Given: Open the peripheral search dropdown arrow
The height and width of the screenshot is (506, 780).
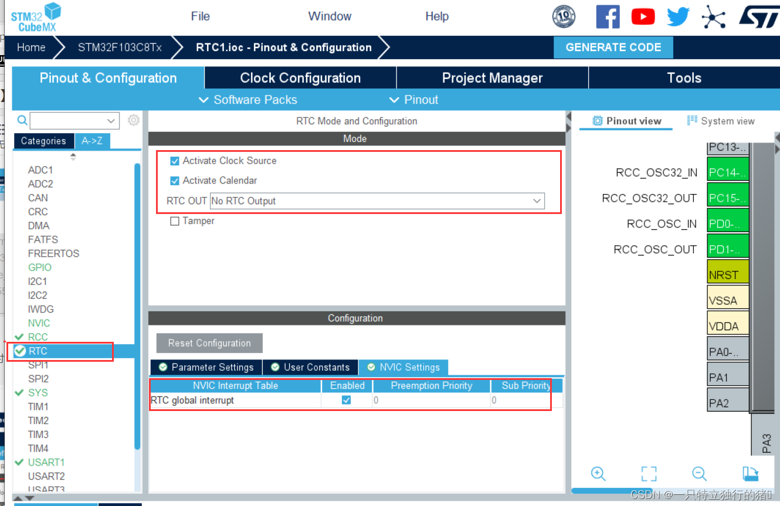Looking at the screenshot, I should 111,121.
